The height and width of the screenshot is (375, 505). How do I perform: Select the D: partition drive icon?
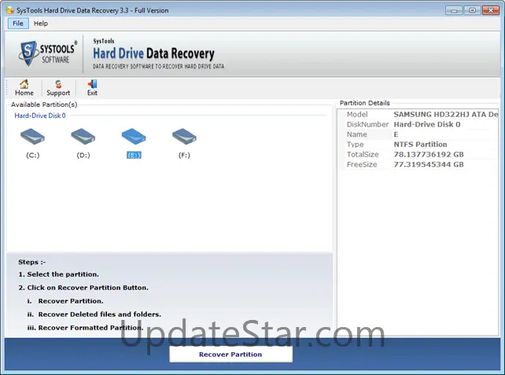[83, 137]
